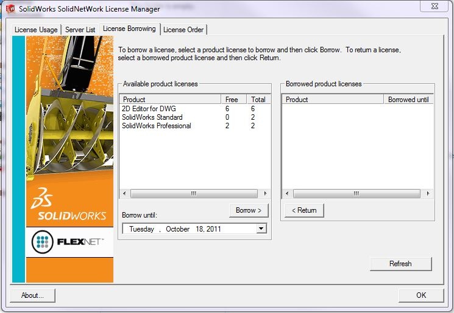454x313 pixels.
Task: Select SolidWorks Standard license row
Action: (x=195, y=117)
